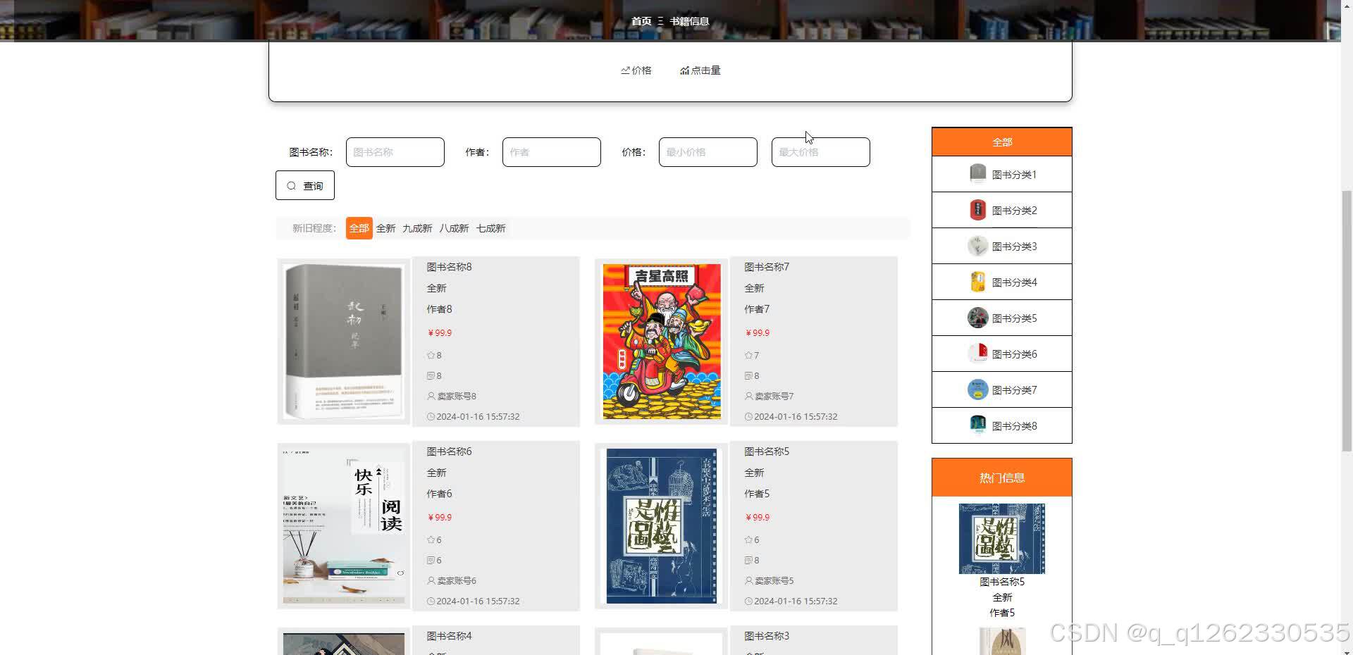Viewport: 1353px width, 655px height.
Task: Click the 图书分类4 category icon
Action: click(x=978, y=282)
